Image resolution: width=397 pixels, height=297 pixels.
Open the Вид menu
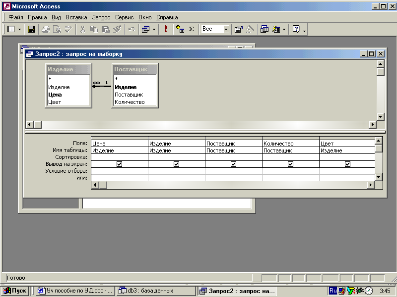click(56, 17)
